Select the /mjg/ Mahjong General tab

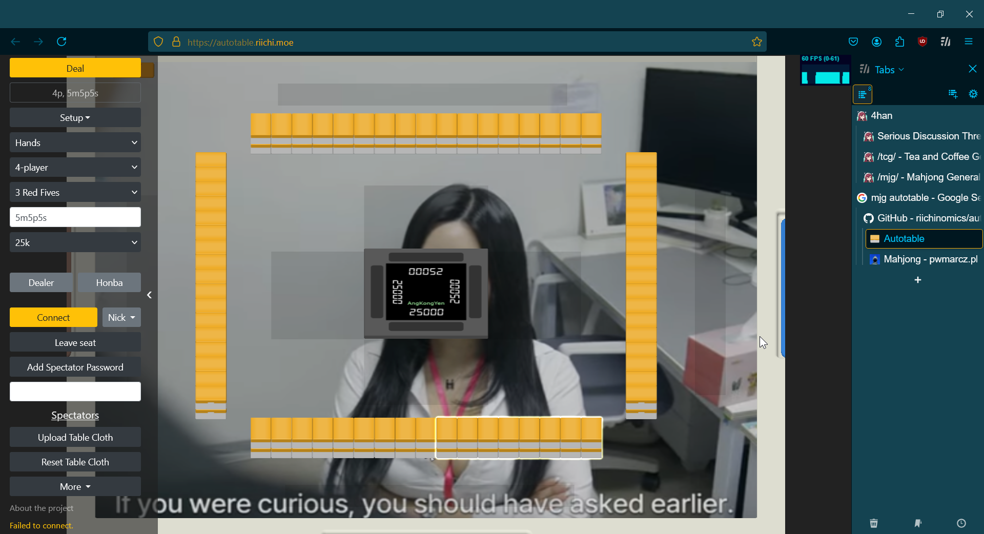(928, 177)
